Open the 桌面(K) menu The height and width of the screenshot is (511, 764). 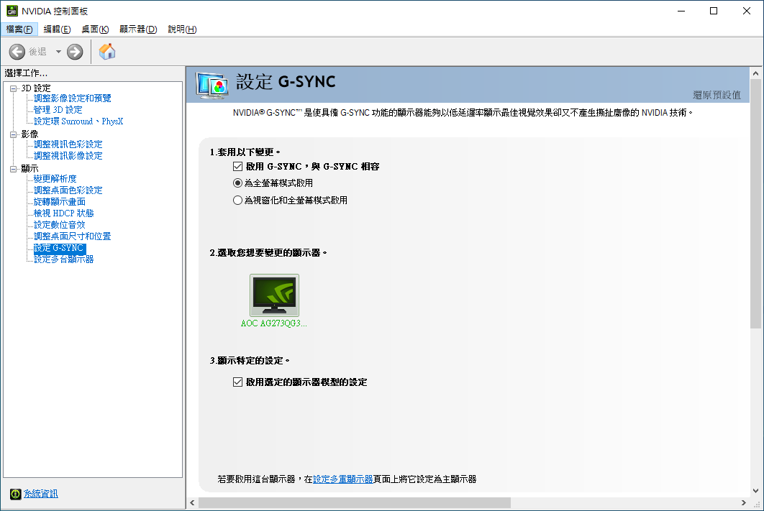95,29
